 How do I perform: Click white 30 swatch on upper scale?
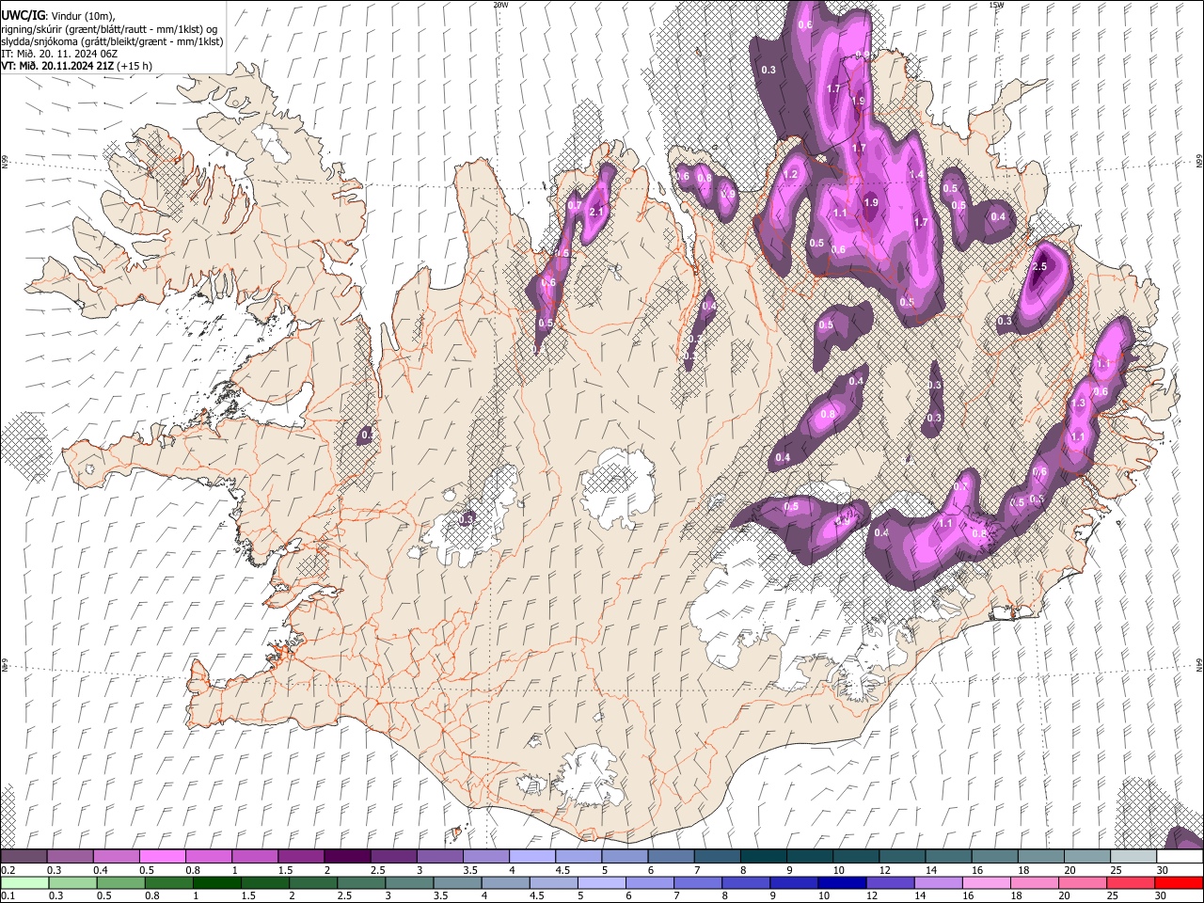(x=1180, y=857)
